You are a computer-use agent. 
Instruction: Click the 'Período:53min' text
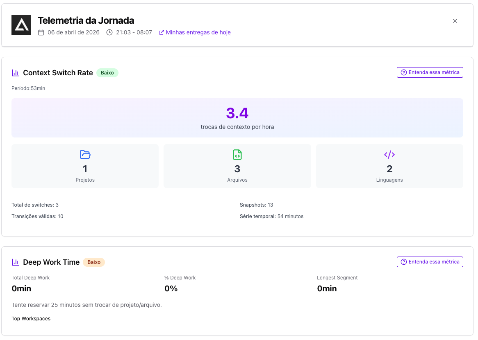pyautogui.click(x=28, y=88)
